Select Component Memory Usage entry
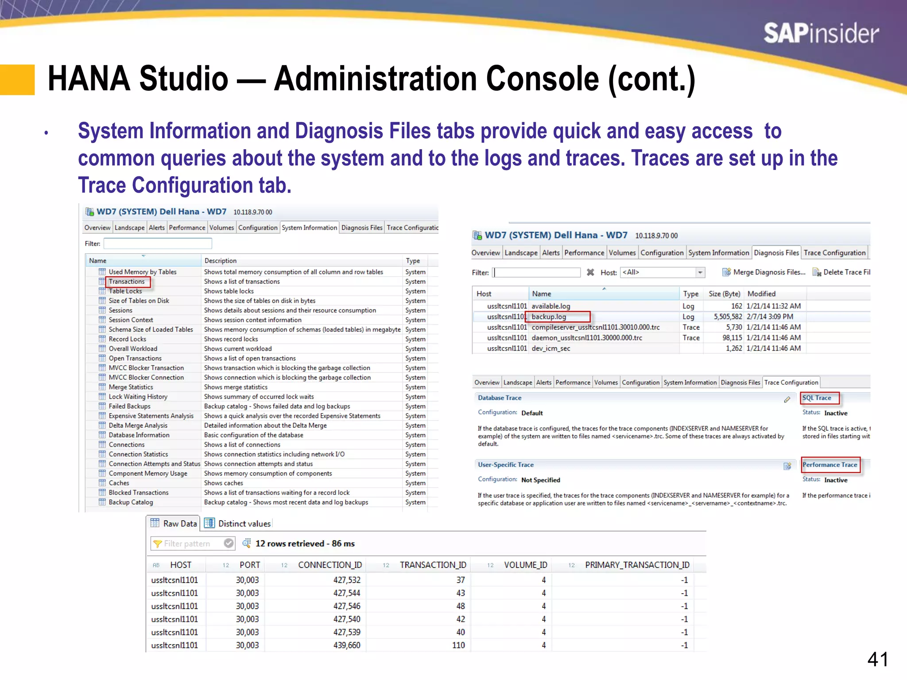Screen dimensions: 907x680 [x=148, y=474]
